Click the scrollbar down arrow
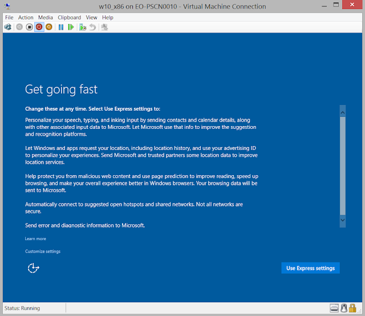This screenshot has width=365, height=316. 343,220
